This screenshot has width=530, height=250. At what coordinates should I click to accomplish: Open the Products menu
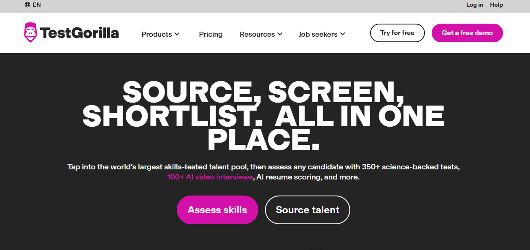pyautogui.click(x=157, y=34)
